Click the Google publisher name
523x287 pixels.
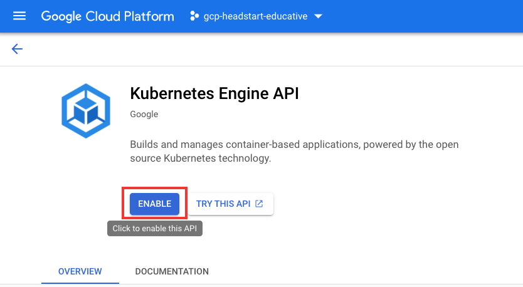[x=144, y=114]
